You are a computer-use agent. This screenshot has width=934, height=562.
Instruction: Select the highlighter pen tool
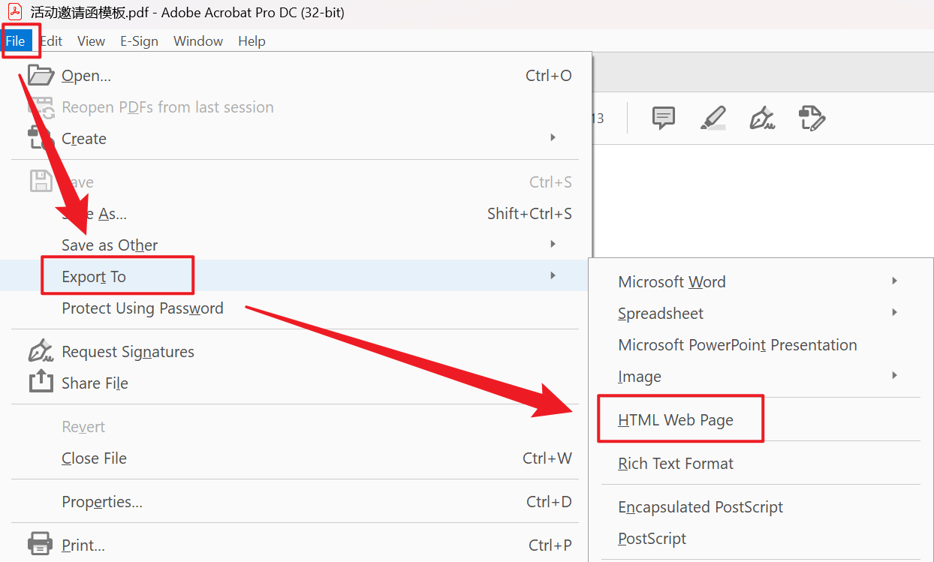(x=713, y=118)
